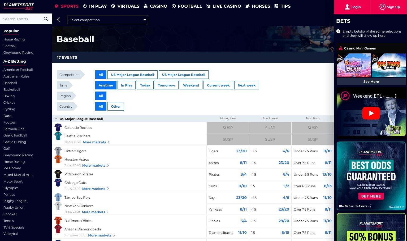Click the Houston Astros jersey icon
The image size is (407, 241).
click(58, 159)
